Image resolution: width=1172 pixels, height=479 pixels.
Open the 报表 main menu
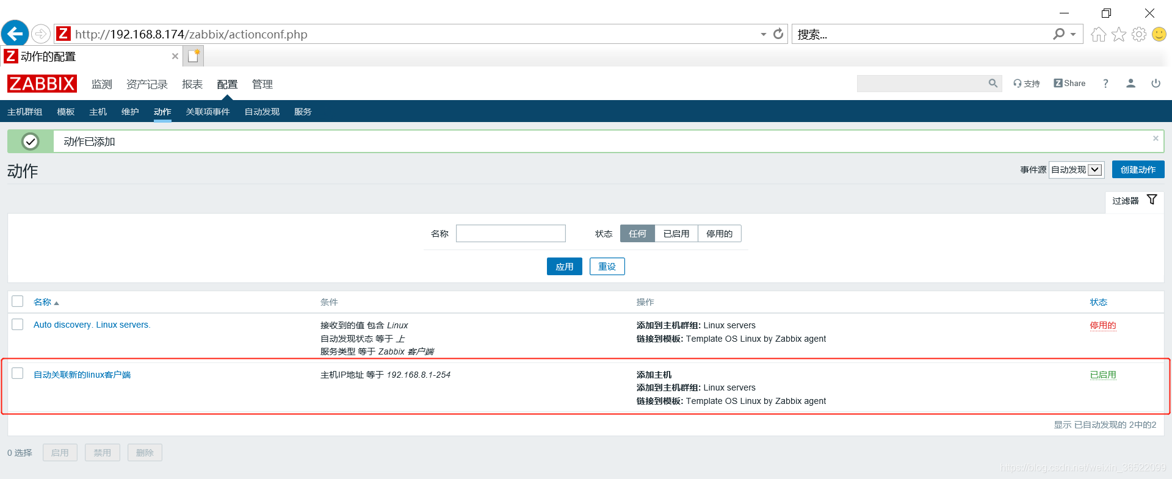(x=192, y=84)
